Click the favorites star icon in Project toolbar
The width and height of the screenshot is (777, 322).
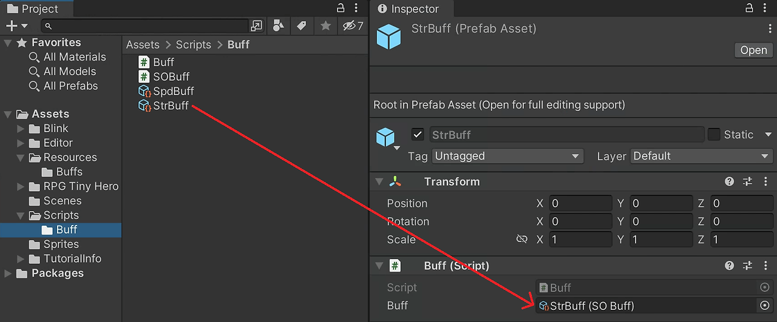(x=326, y=25)
